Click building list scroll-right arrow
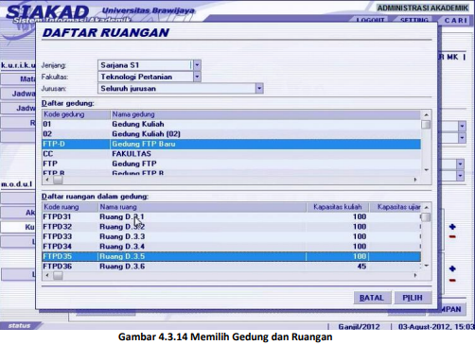Viewport: 475px width, 345px height. (415, 180)
